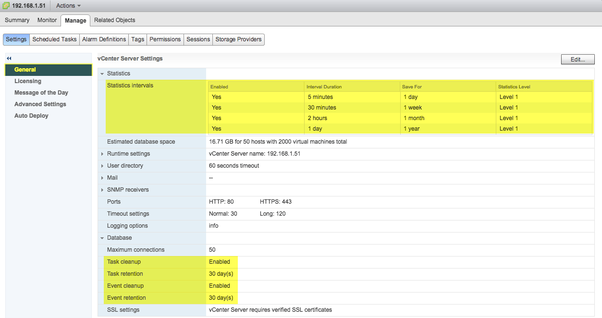Screen dimensions: 602x318
Task: Collapse the sidebar using the double-arrow icon
Action: pyautogui.click(x=9, y=58)
